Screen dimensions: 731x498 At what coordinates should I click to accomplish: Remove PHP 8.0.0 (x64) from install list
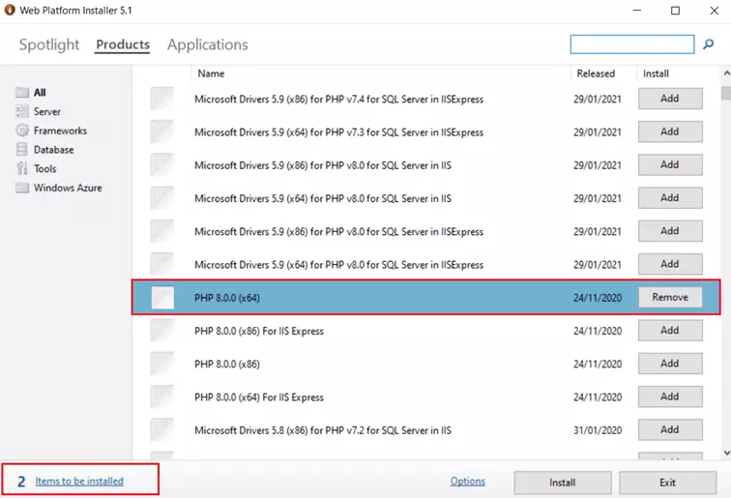[x=670, y=297]
